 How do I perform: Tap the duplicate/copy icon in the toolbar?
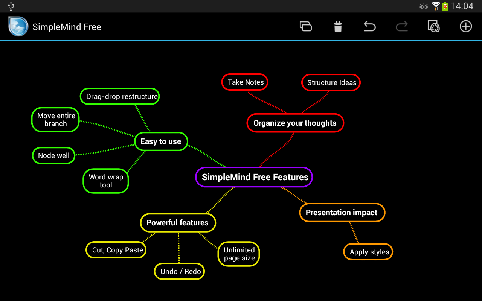tap(306, 26)
